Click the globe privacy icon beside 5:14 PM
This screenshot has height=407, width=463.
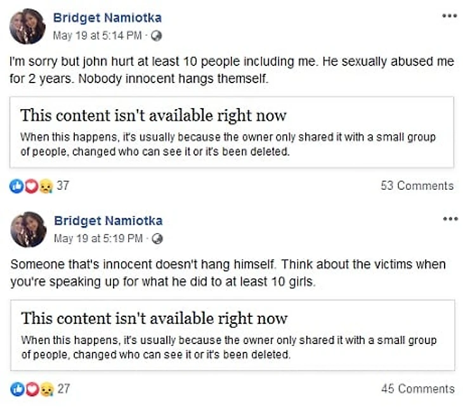(x=157, y=36)
